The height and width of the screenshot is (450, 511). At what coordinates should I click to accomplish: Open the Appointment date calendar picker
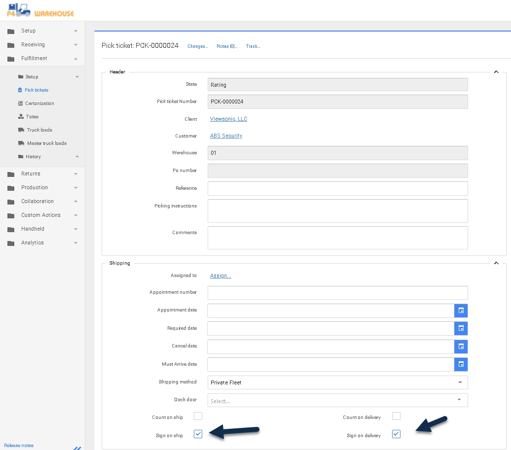461,311
